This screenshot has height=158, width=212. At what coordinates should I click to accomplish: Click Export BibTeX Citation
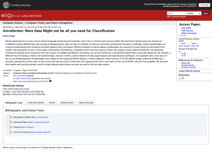(x=190, y=71)
